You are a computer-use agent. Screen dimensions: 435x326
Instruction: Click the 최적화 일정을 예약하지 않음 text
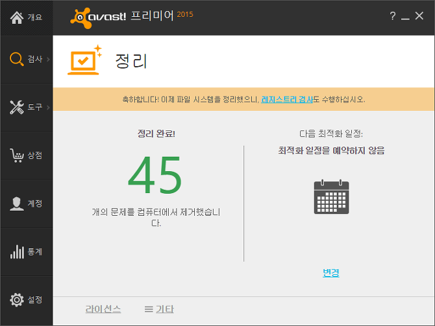(331, 150)
